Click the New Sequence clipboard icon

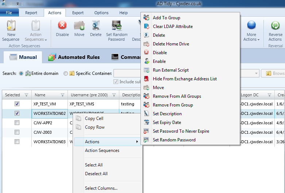(11, 25)
